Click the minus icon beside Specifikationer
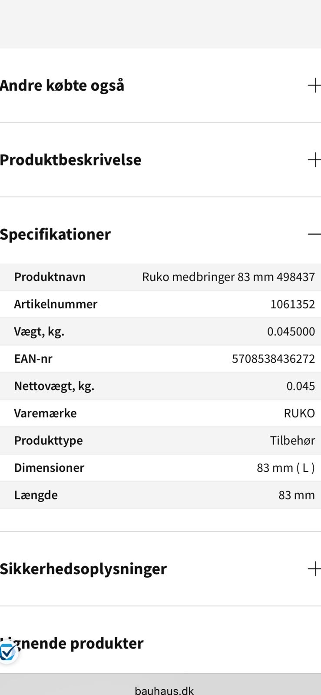The height and width of the screenshot is (695, 321). point(314,234)
